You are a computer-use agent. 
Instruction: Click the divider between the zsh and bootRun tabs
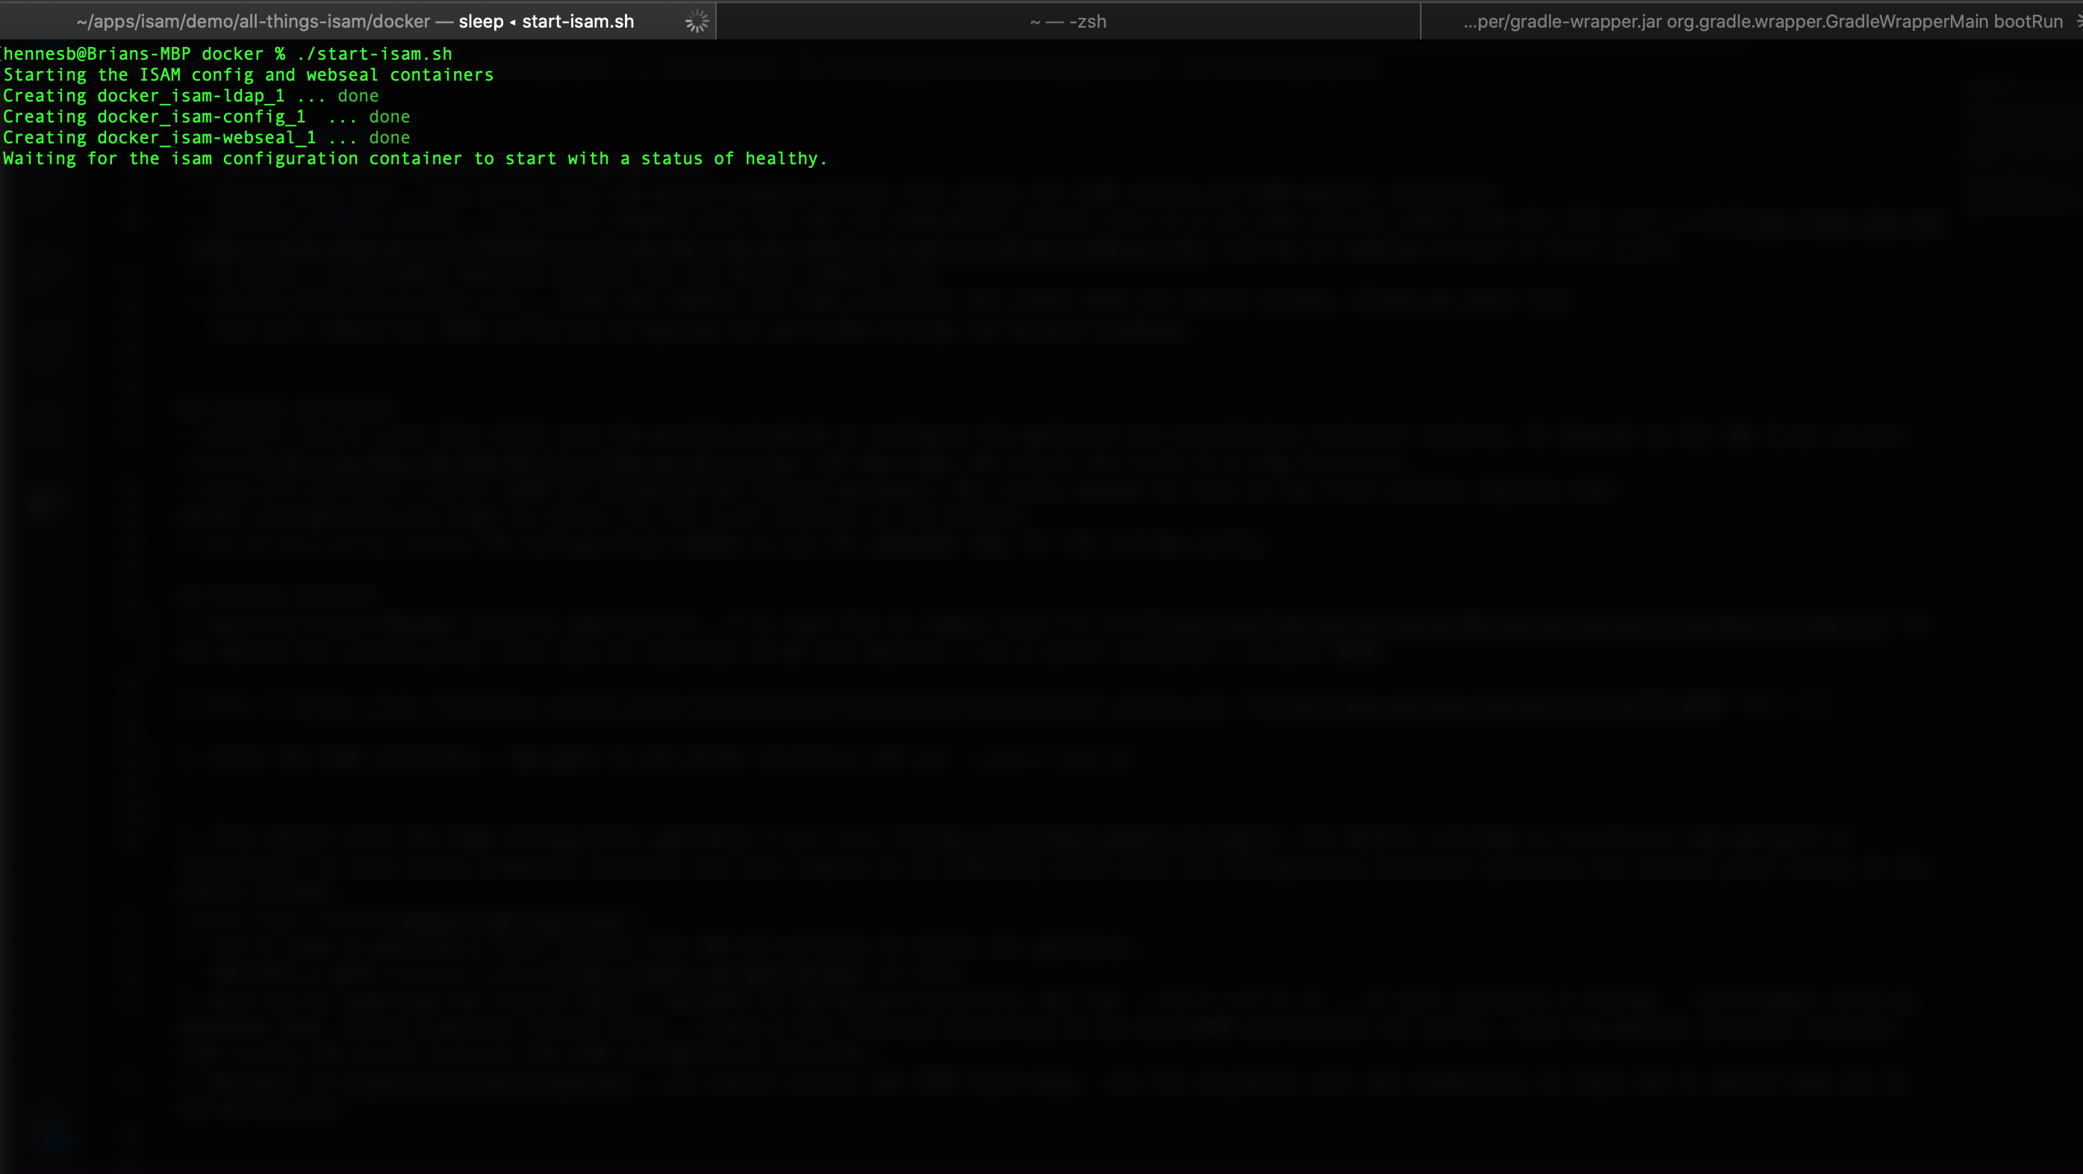(x=1420, y=21)
